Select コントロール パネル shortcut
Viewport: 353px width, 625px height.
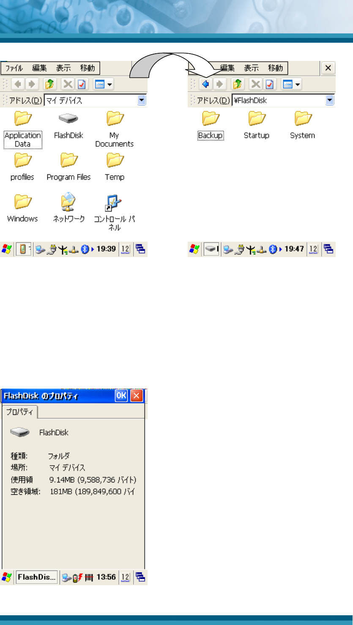tap(115, 213)
